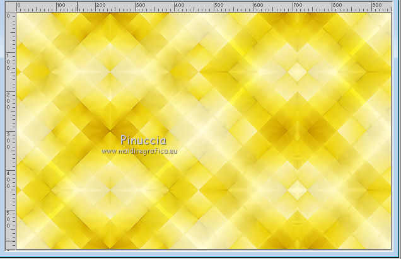Click the ruler origin box at rulers' corner
The width and height of the screenshot is (401, 259).
tap(11, 7)
